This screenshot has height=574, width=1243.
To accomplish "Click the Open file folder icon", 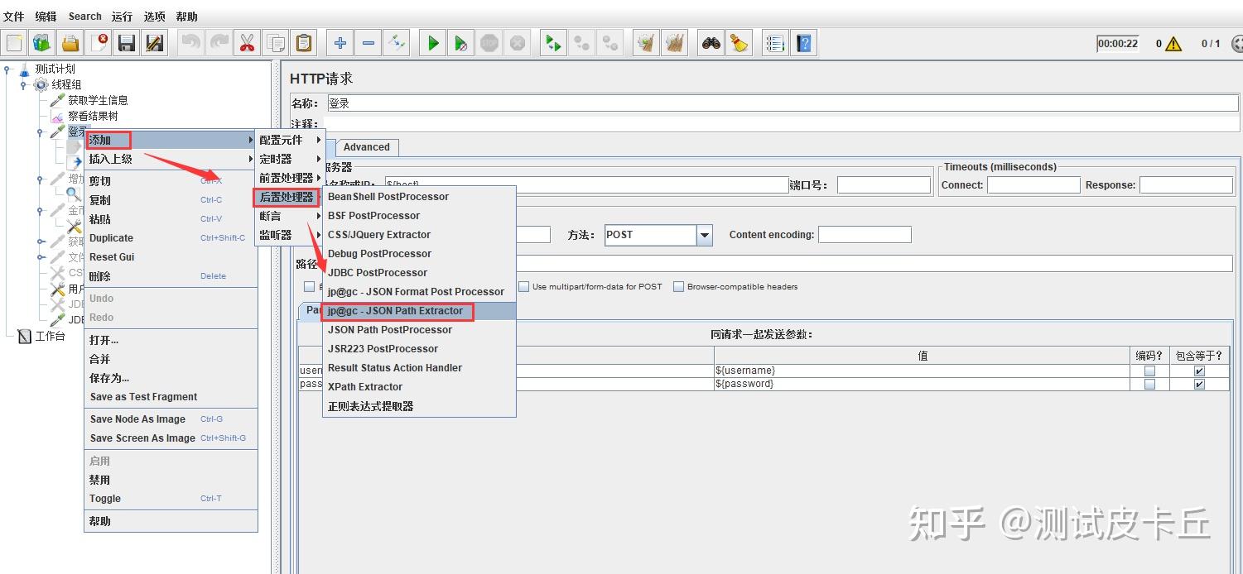I will pos(70,43).
